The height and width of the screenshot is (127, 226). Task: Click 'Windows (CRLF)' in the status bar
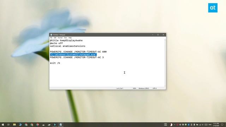(x=144, y=89)
